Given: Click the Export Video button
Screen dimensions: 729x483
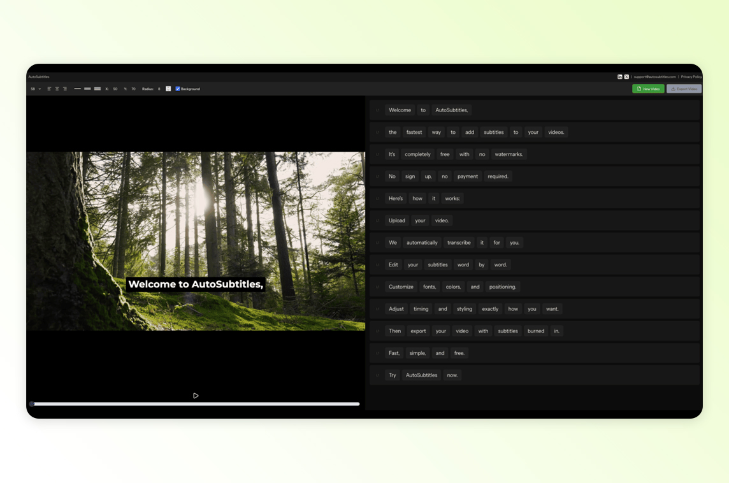Looking at the screenshot, I should 684,89.
